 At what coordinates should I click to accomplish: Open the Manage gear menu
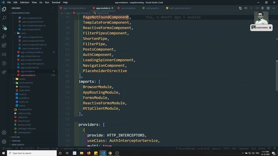tap(4, 142)
